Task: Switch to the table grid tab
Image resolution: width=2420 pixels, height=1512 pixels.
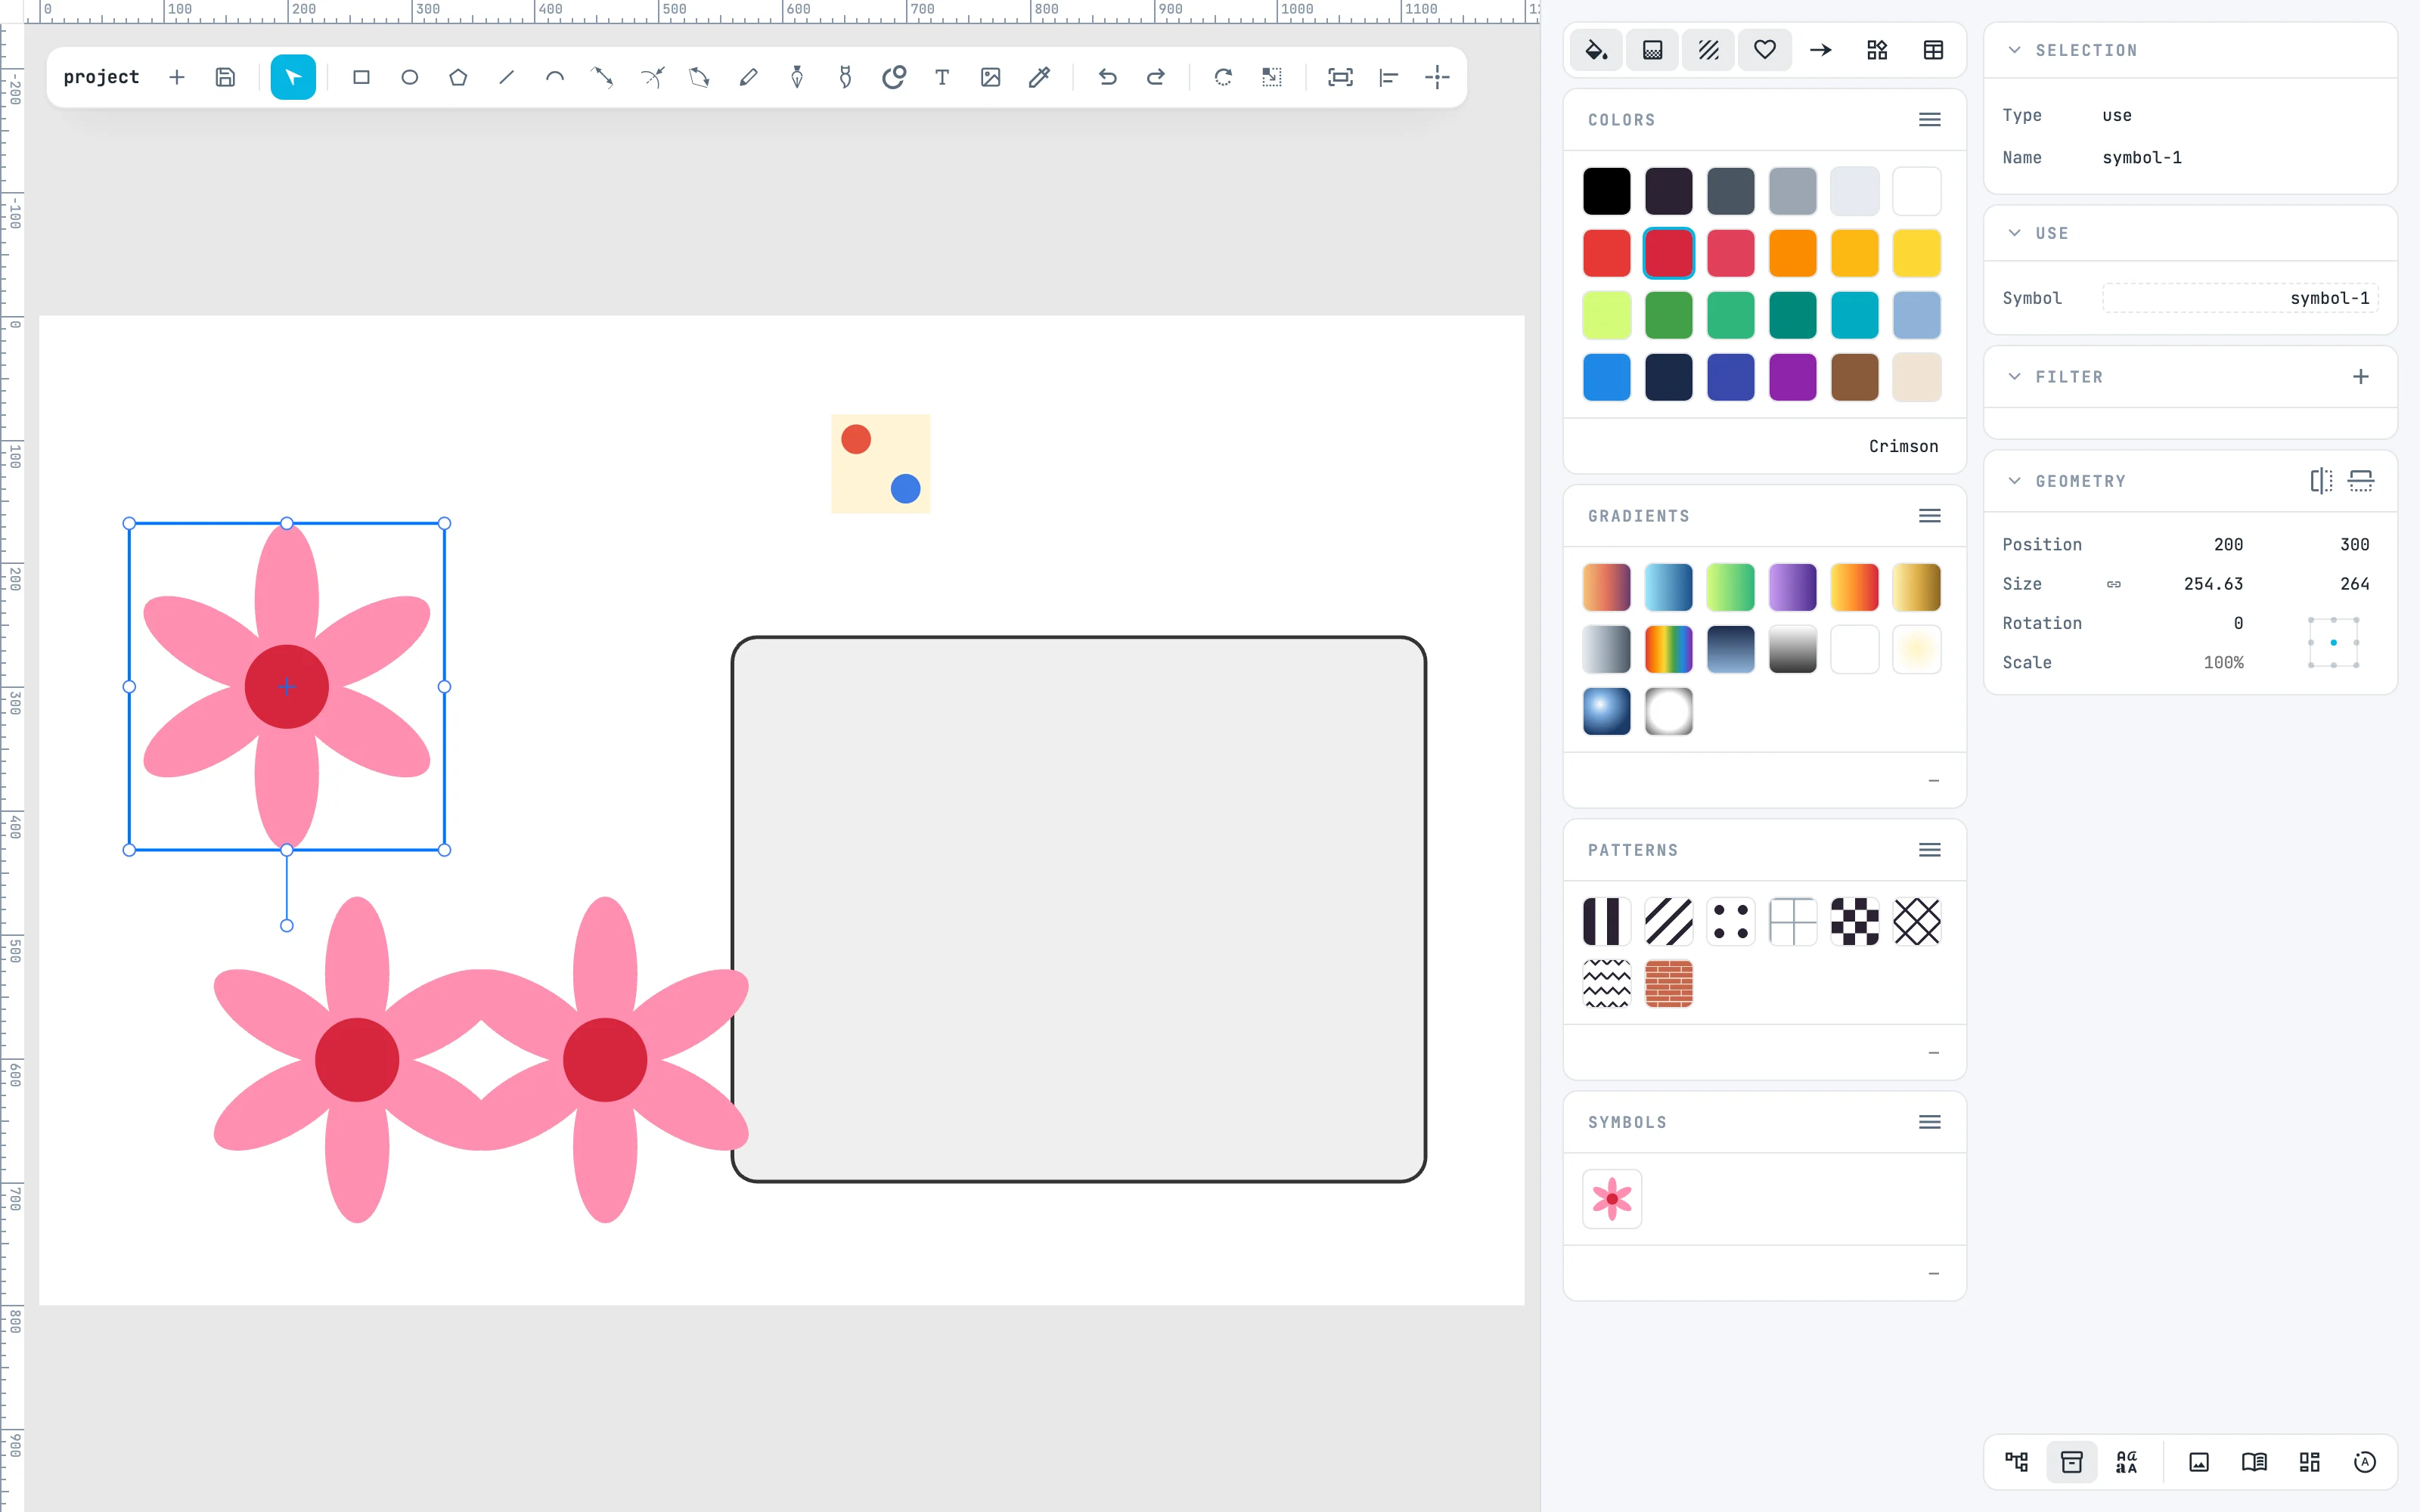Action: 1933,50
